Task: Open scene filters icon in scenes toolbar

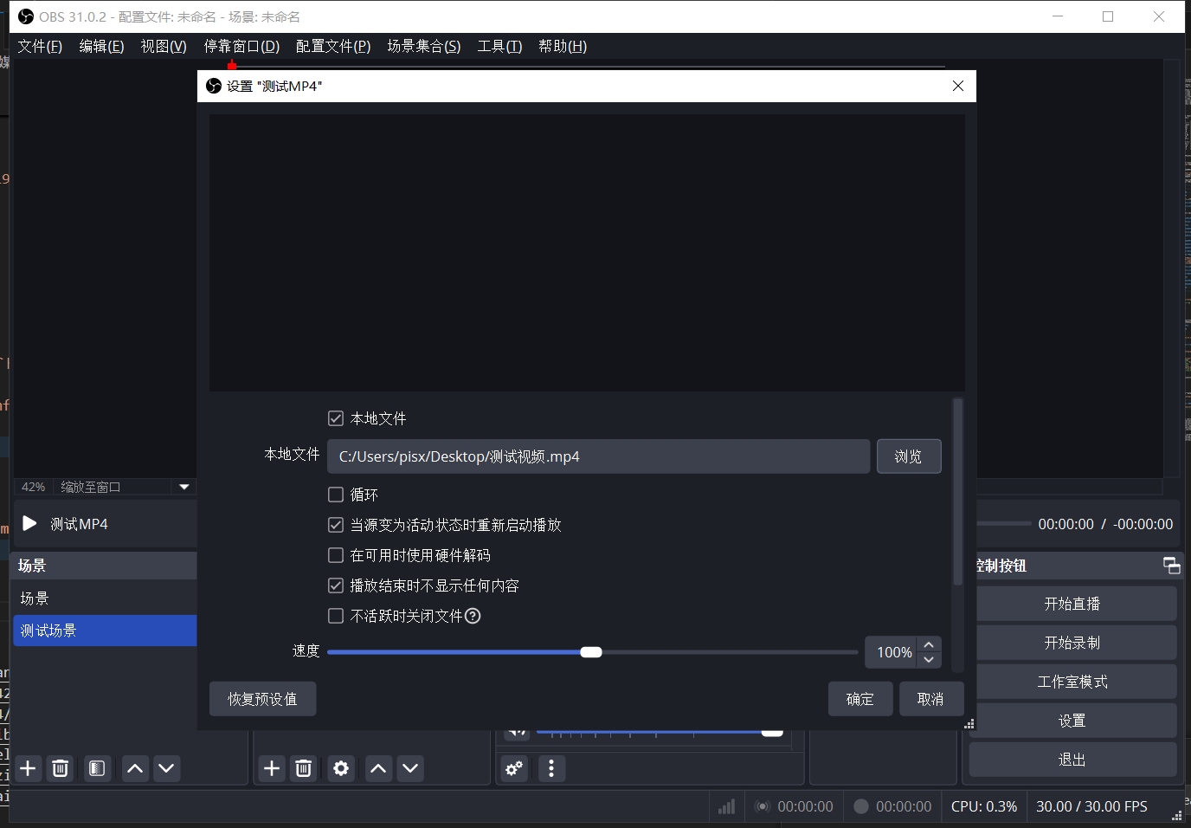Action: [x=97, y=768]
